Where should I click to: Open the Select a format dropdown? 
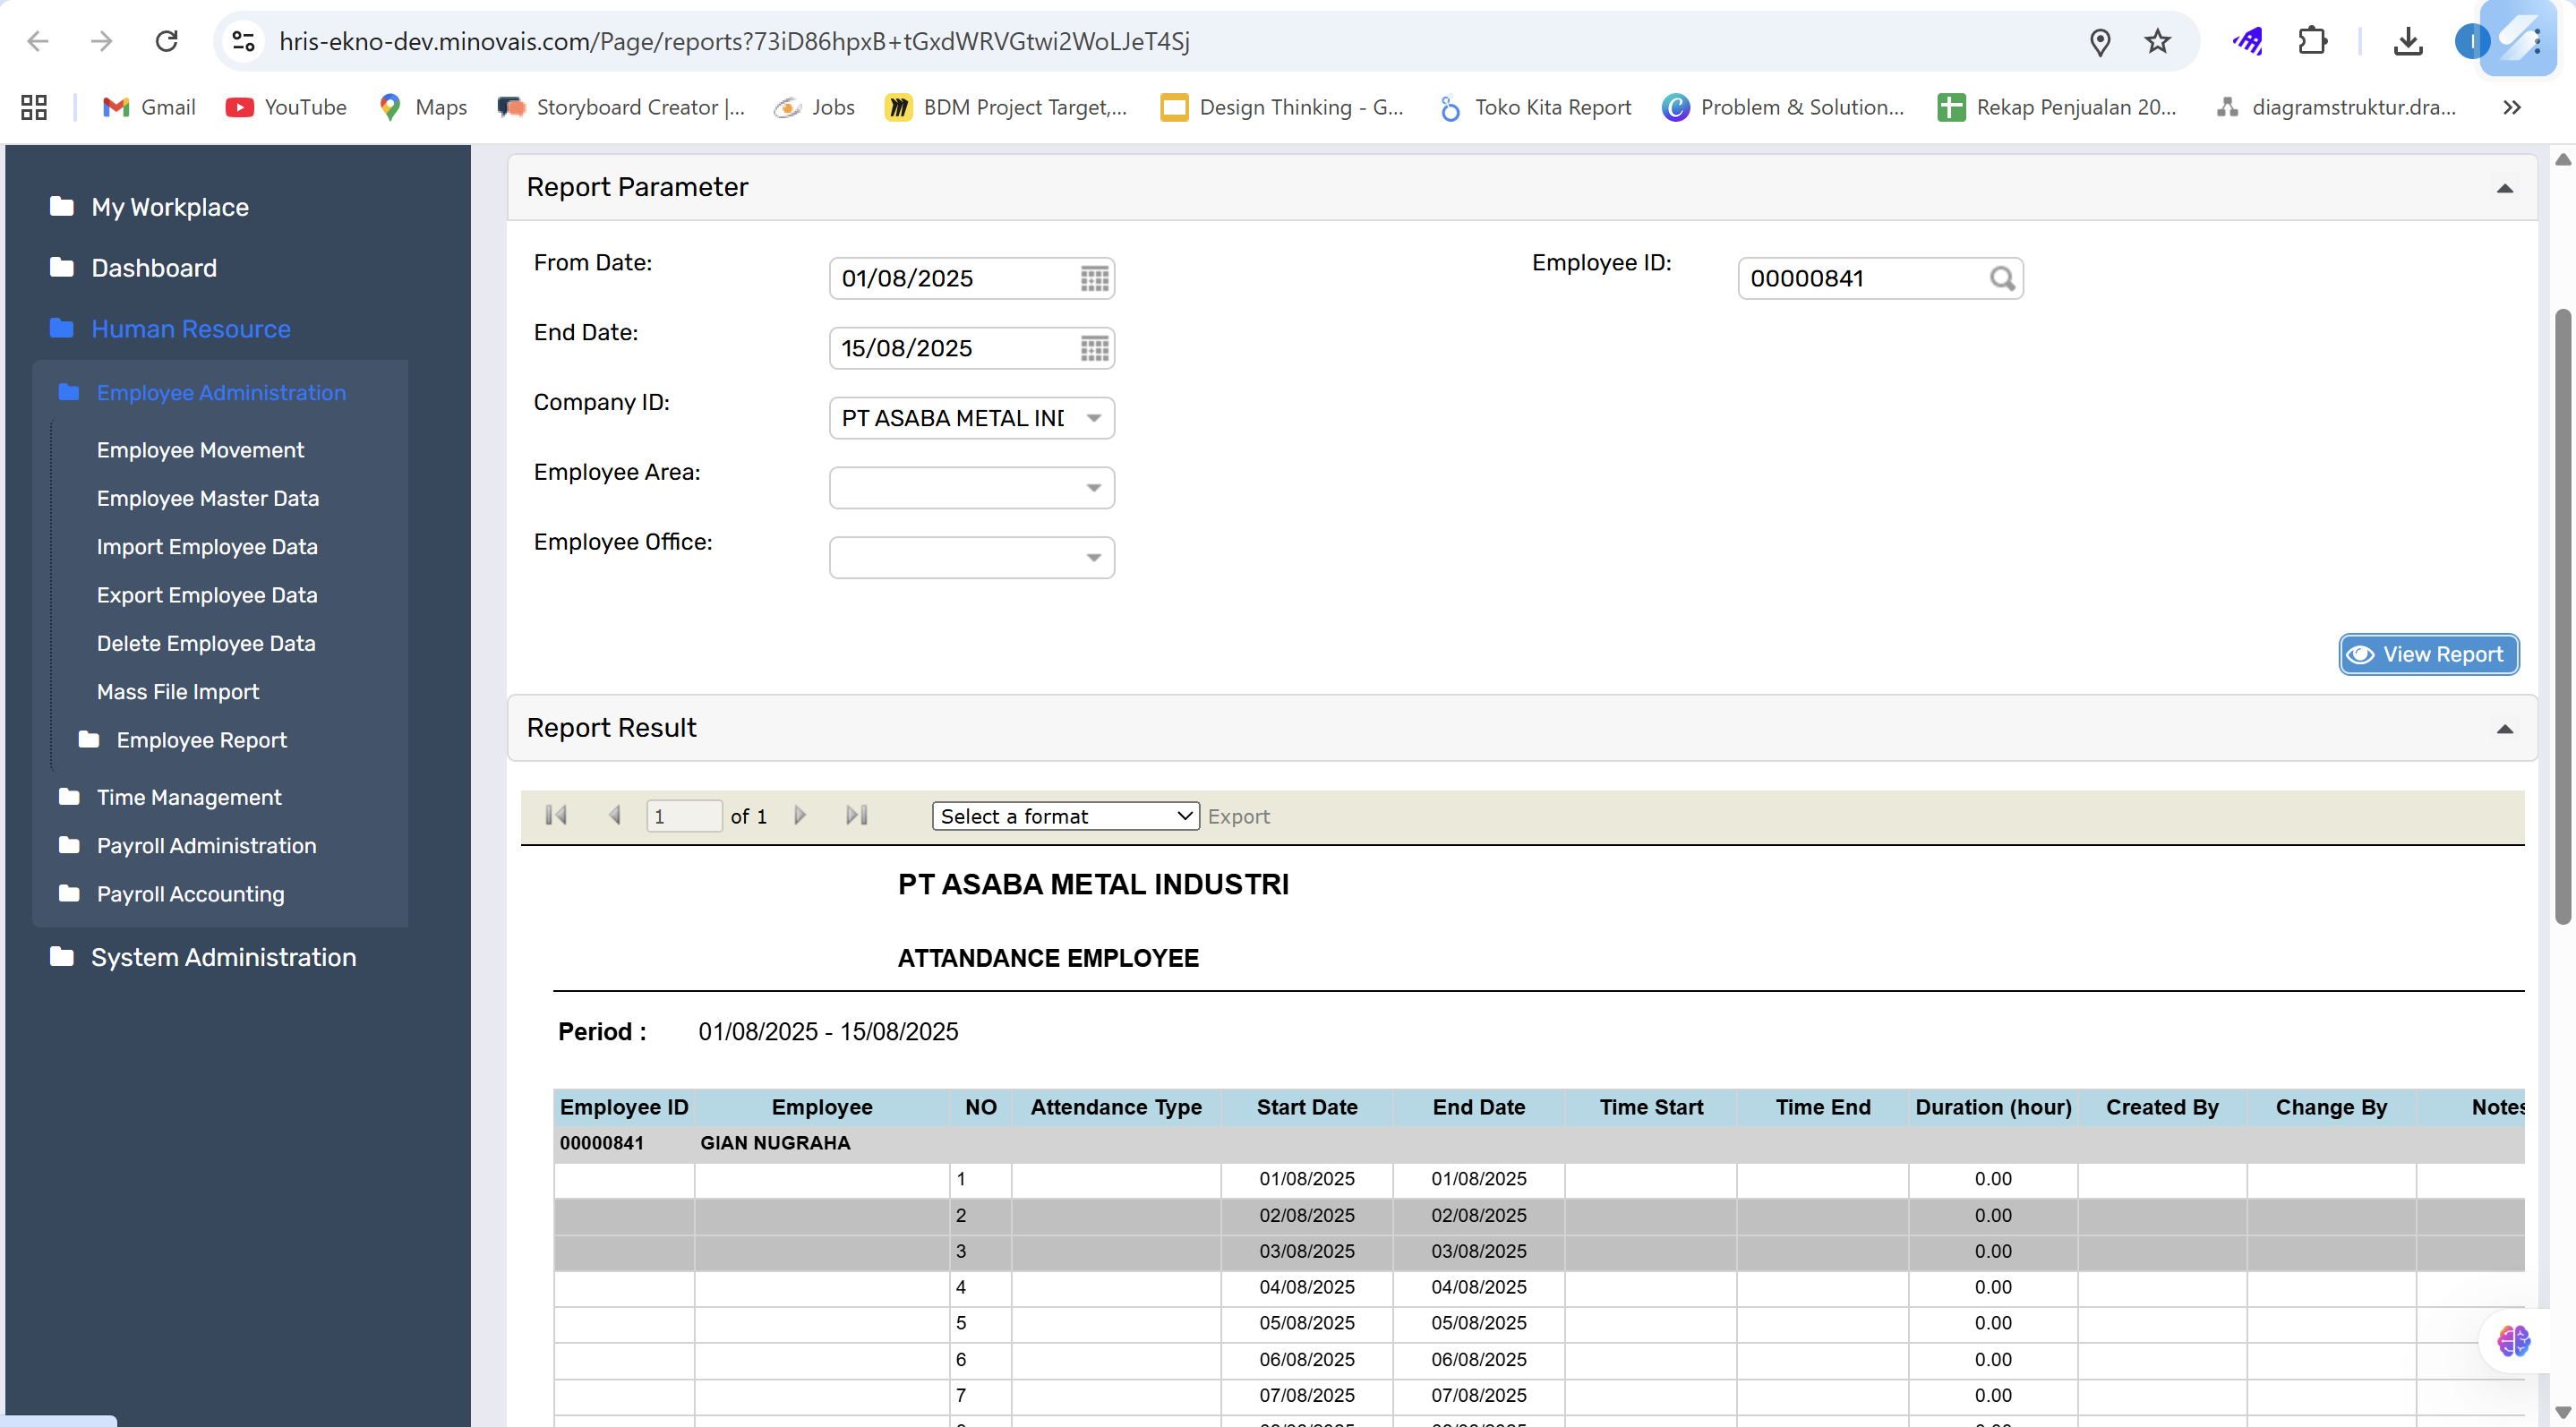[x=1065, y=816]
